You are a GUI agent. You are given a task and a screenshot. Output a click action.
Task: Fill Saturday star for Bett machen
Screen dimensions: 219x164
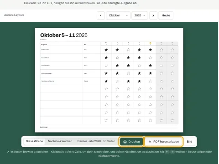pos(162,50)
